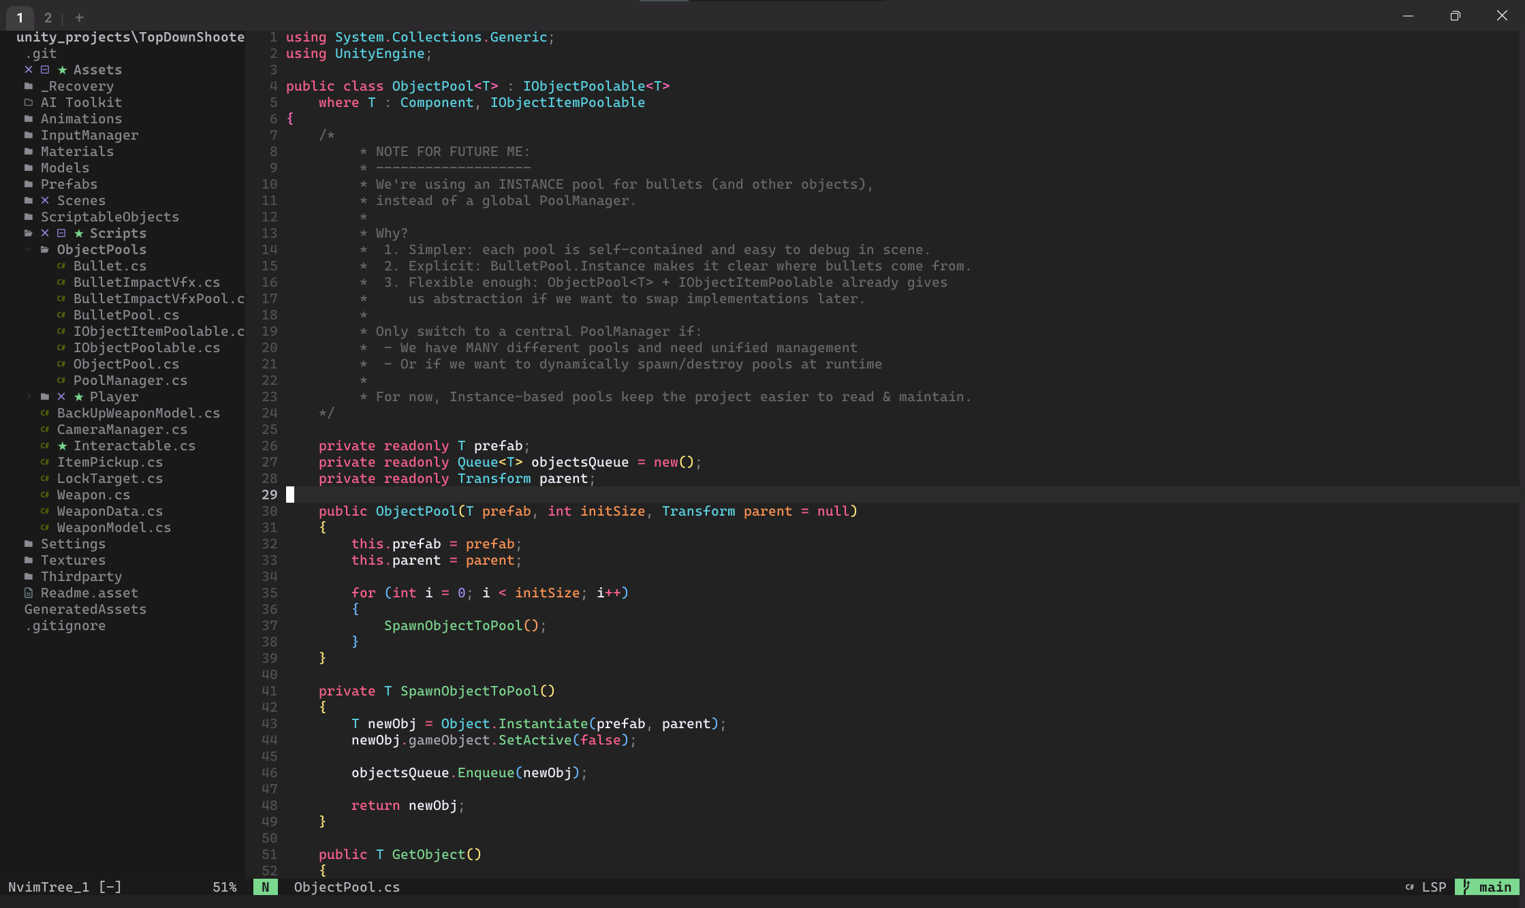Click the folder icon beside Thirdparty
Viewport: 1525px width, 908px height.
coord(29,577)
